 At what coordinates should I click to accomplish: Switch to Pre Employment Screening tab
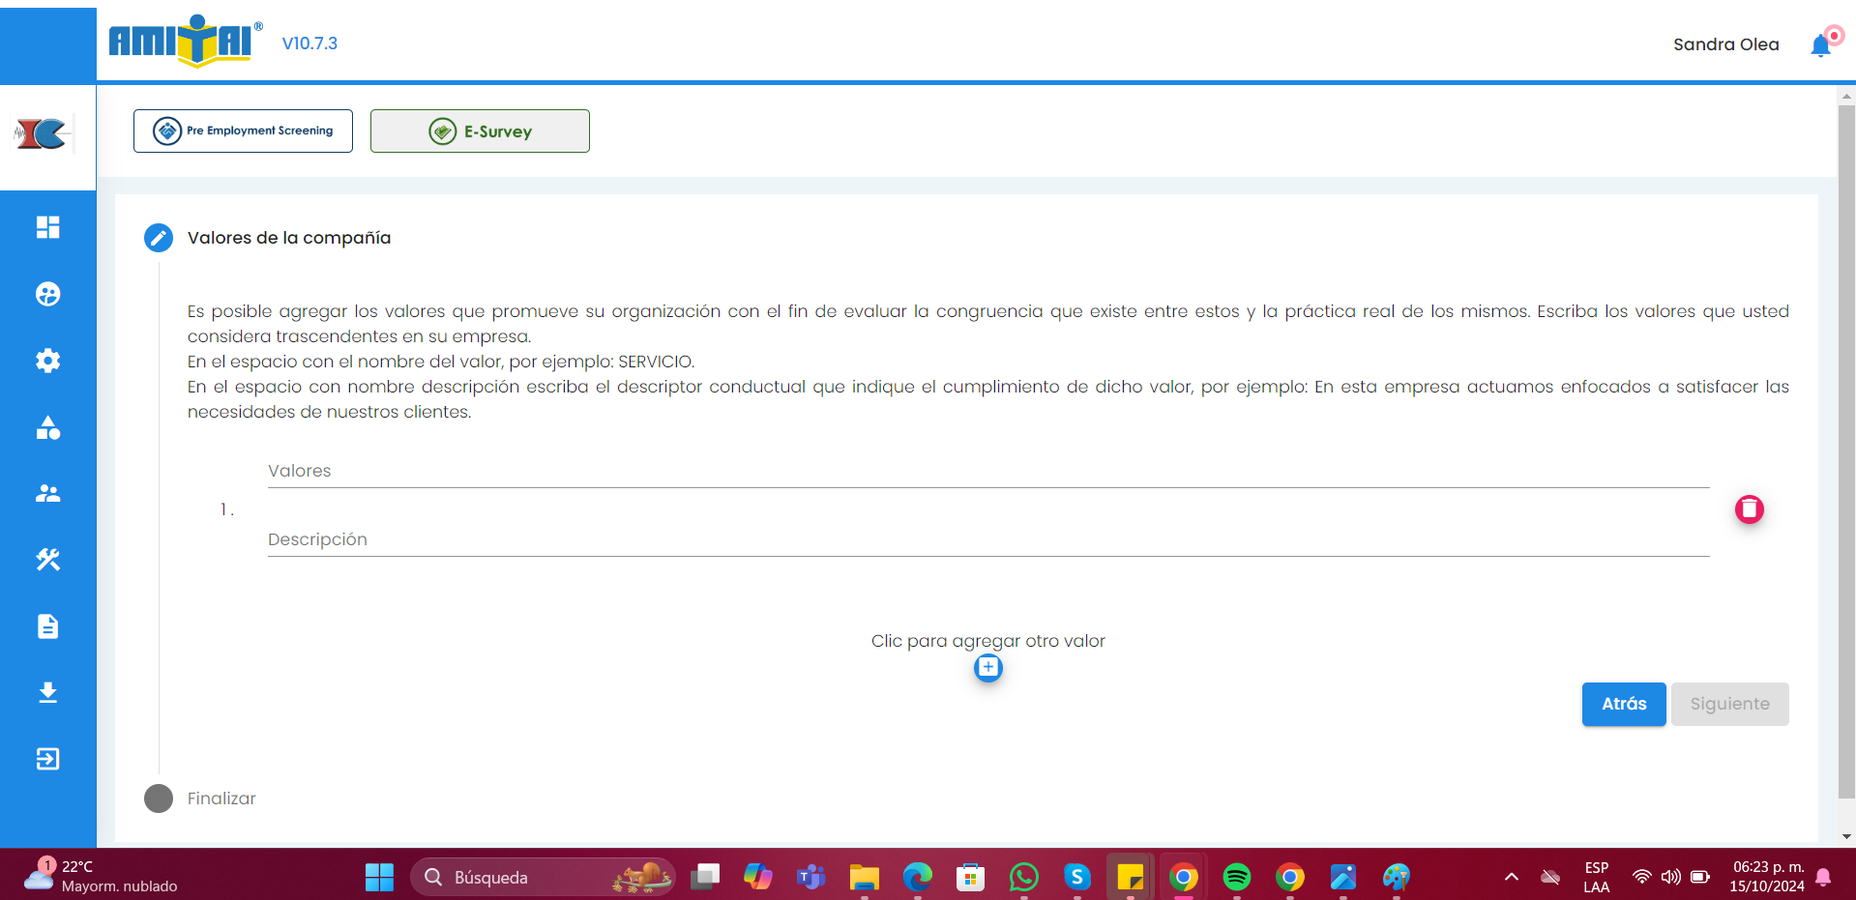point(243,131)
